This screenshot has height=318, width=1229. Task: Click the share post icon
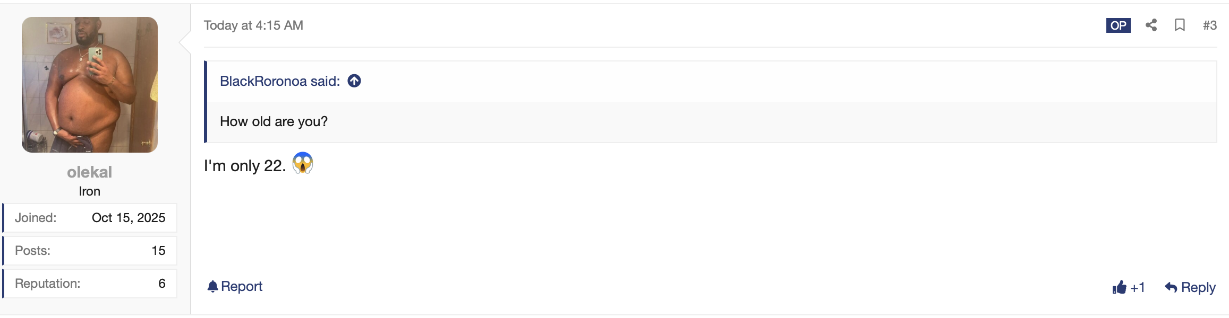(x=1151, y=25)
